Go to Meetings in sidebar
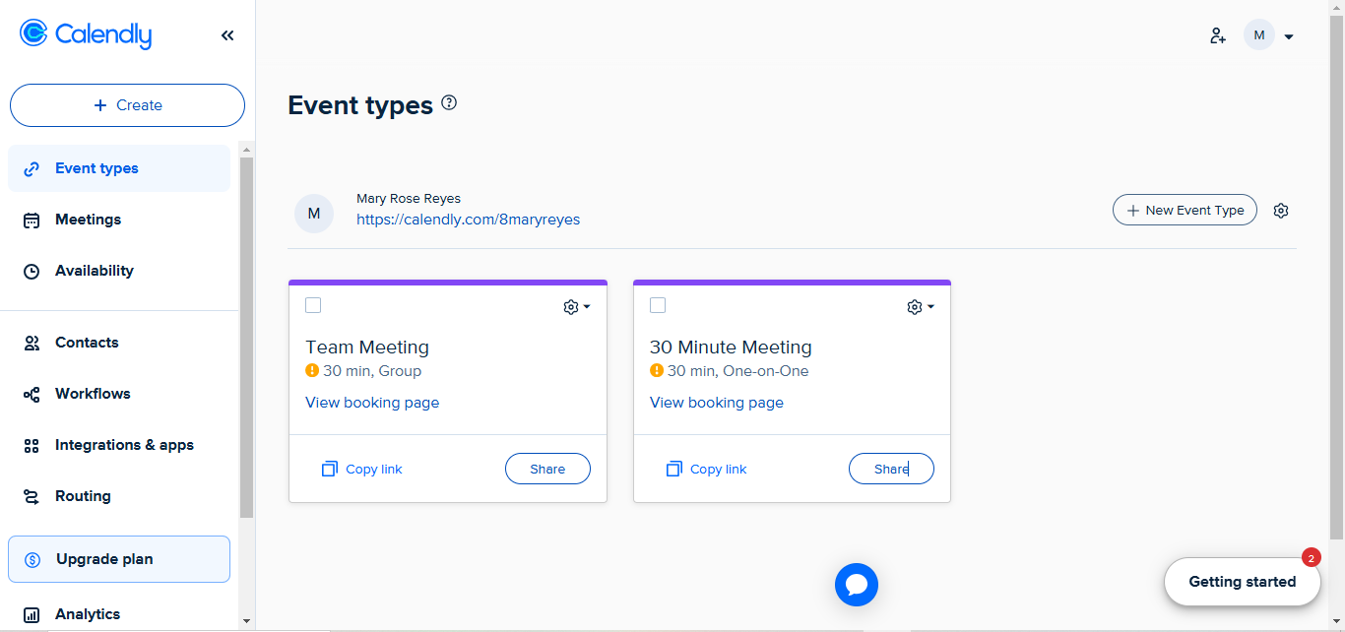This screenshot has height=632, width=1345. click(88, 220)
